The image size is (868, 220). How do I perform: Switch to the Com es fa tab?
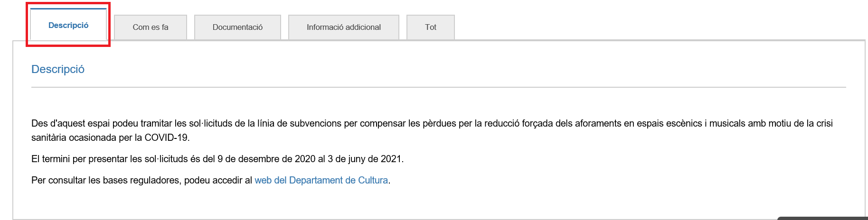click(x=151, y=27)
